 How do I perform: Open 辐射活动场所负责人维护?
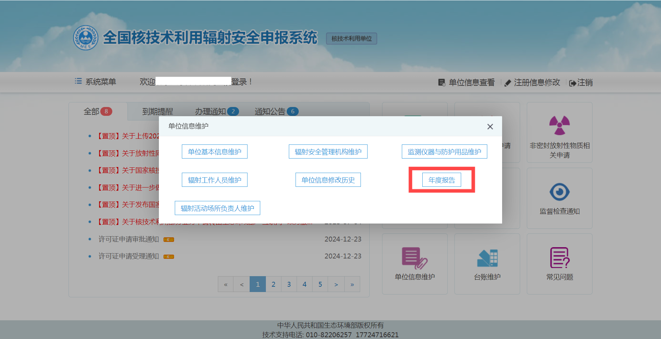pos(217,208)
